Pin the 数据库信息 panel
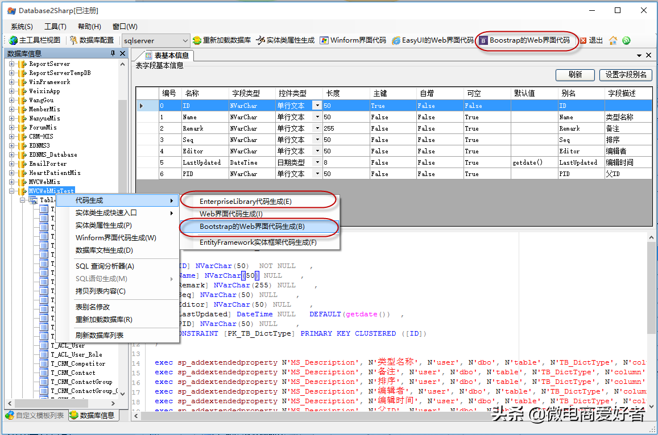Screen dimensions: 658x435 pyautogui.click(x=113, y=53)
